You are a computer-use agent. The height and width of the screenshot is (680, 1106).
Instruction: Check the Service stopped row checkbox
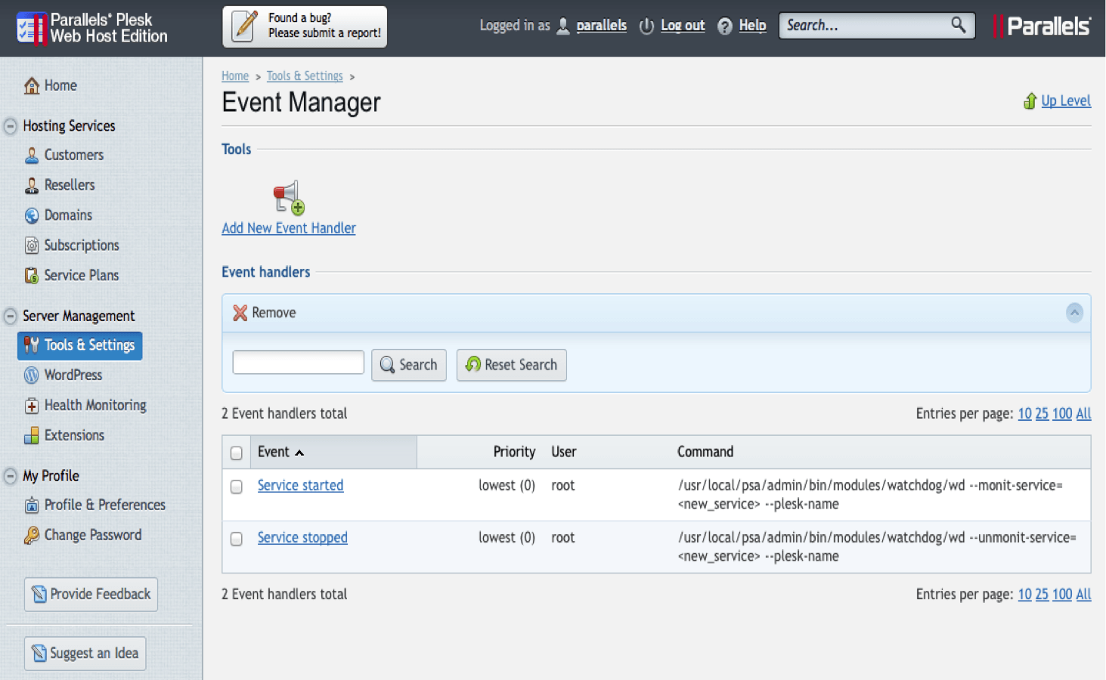tap(237, 539)
